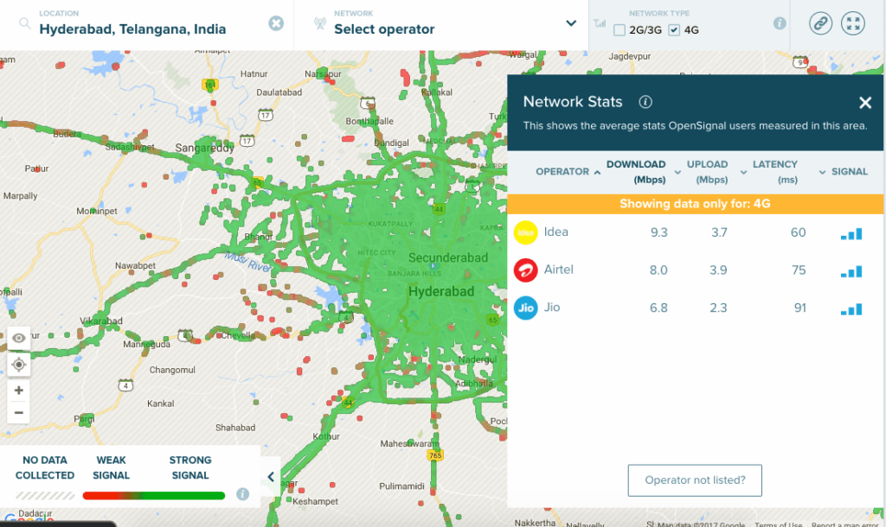Click the location input showing Hyderabad
886x527 pixels.
coord(132,29)
